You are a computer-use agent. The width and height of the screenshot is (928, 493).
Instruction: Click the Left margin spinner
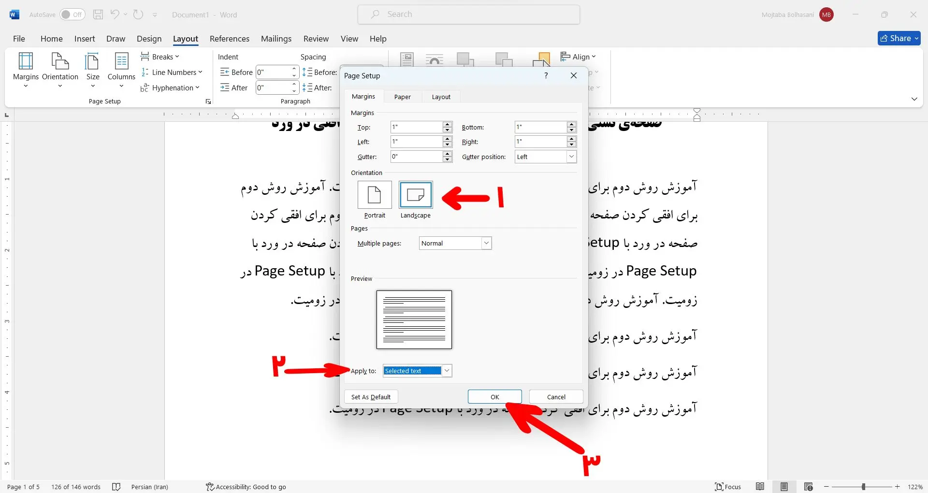point(448,142)
